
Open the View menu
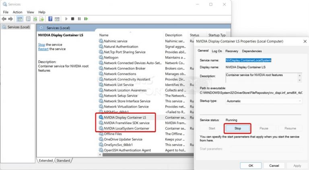point(30,12)
